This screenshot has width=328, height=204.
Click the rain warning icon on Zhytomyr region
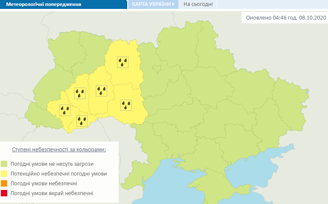click(x=123, y=62)
